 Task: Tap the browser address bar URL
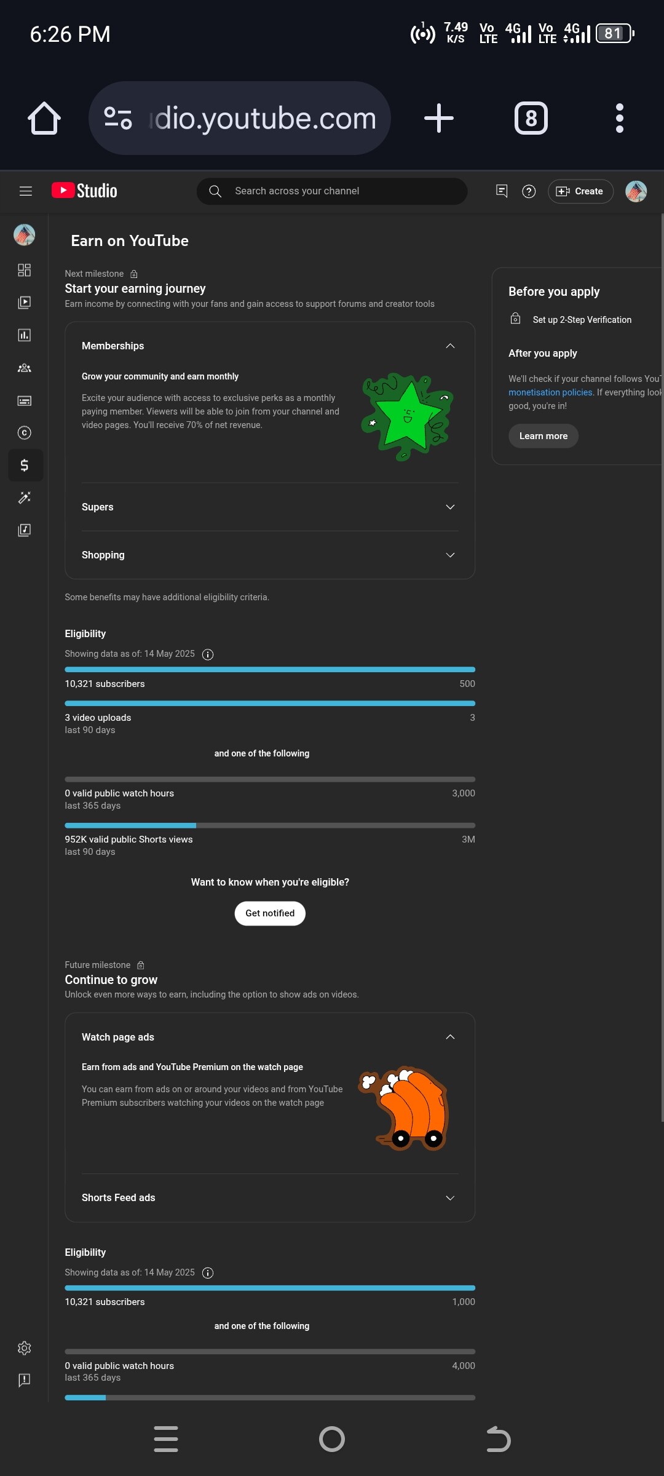click(x=263, y=118)
